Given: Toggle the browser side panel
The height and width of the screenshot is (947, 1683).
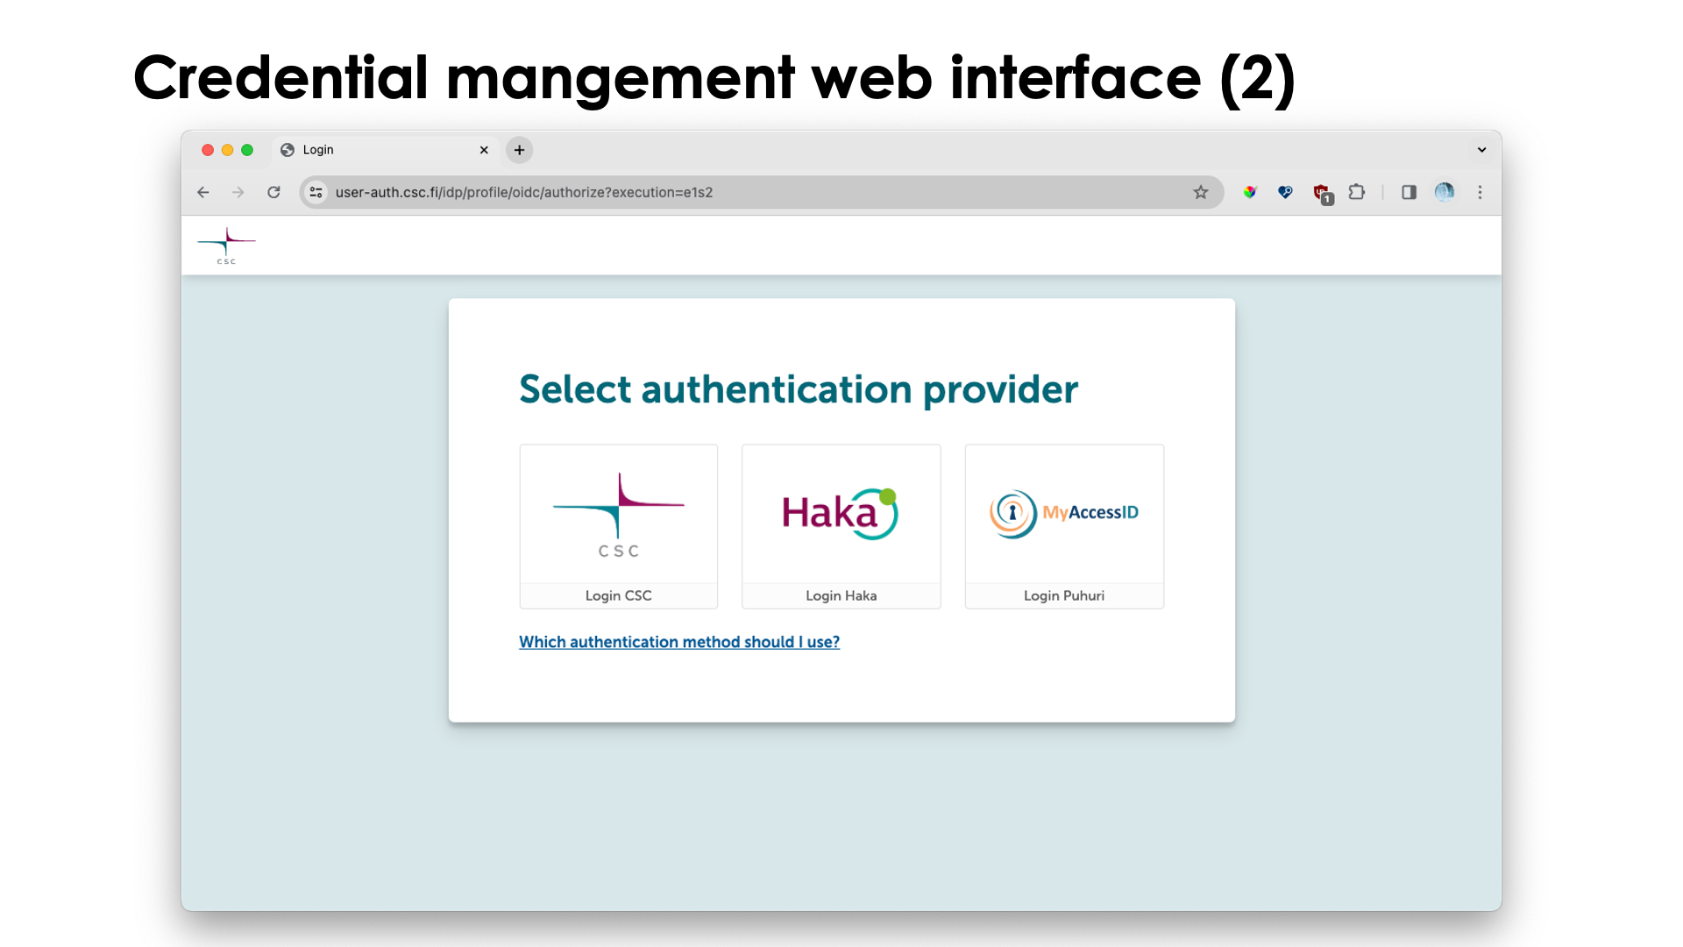Looking at the screenshot, I should (1410, 192).
